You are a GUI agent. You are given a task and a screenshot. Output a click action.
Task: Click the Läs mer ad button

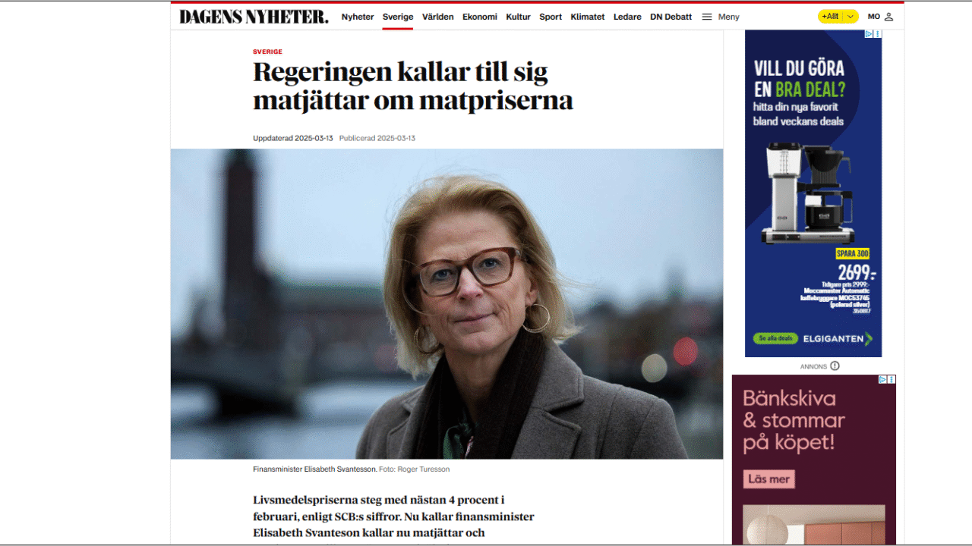tap(769, 479)
